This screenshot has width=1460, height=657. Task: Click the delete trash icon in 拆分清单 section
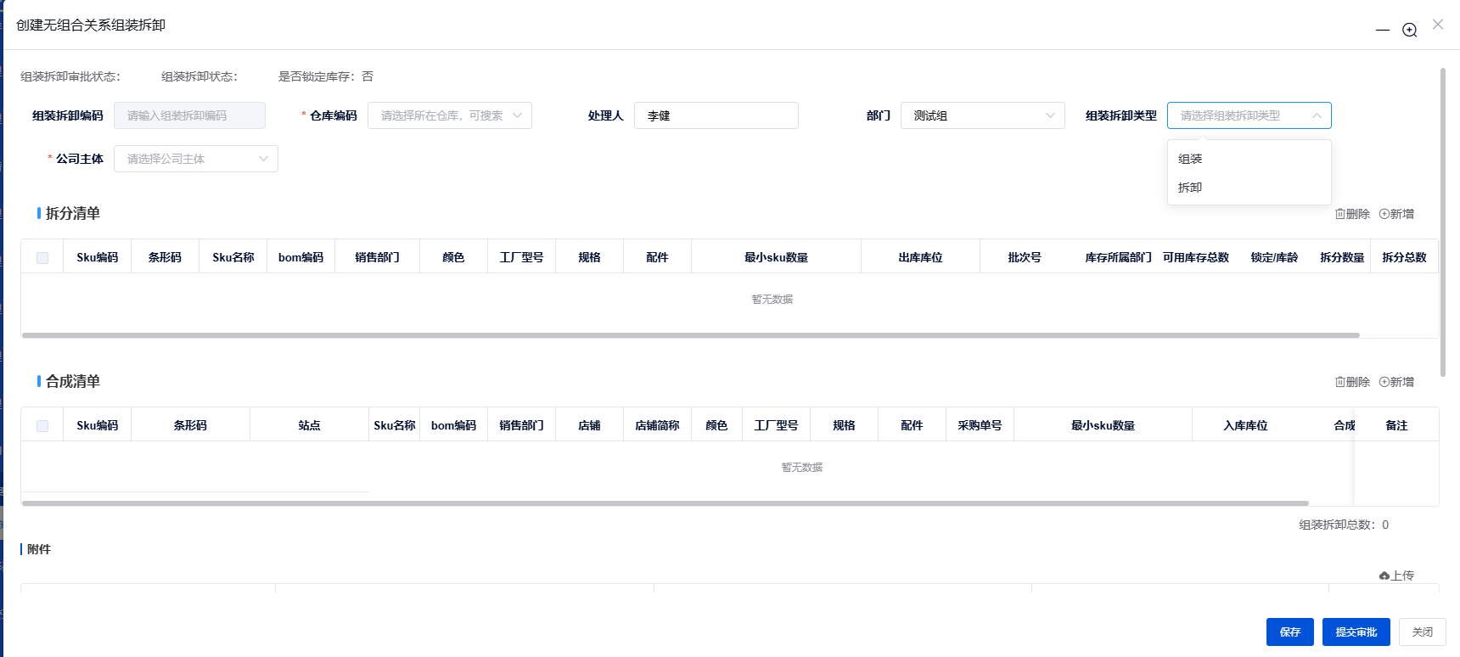click(x=1340, y=214)
